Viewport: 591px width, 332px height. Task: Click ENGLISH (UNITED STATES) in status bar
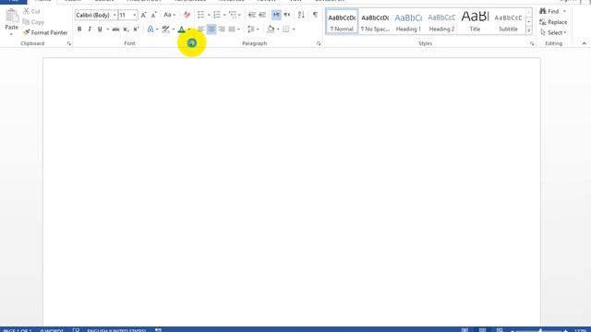click(x=116, y=330)
